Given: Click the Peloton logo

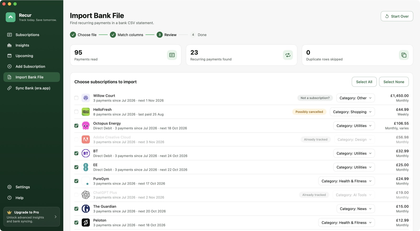Looking at the screenshot, I should click(x=86, y=223).
